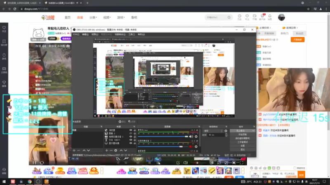Click 开始录制 in OBS controls
Screen dimensions: 330x185
pyautogui.click(x=243, y=134)
